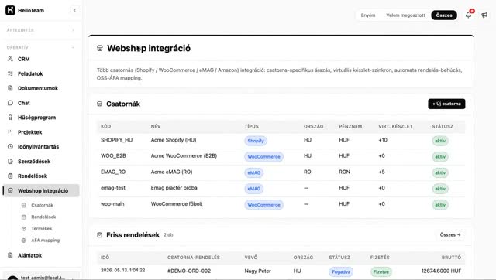Click the Nagy Péter customer cell
Image resolution: width=496 pixels, height=280 pixels.
click(257, 271)
